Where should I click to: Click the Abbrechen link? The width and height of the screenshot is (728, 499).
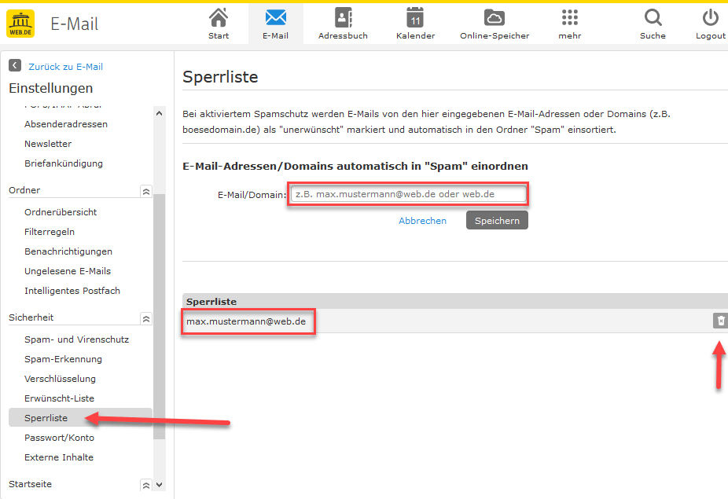click(x=422, y=221)
